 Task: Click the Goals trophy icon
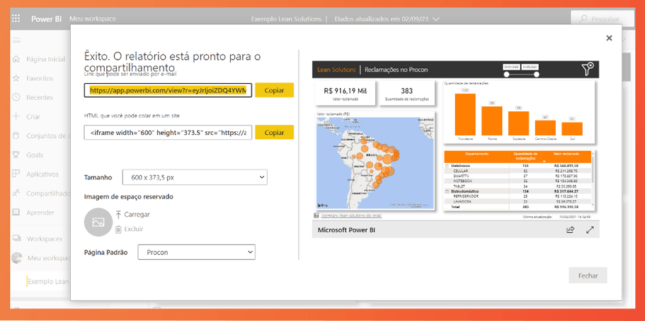coord(16,155)
